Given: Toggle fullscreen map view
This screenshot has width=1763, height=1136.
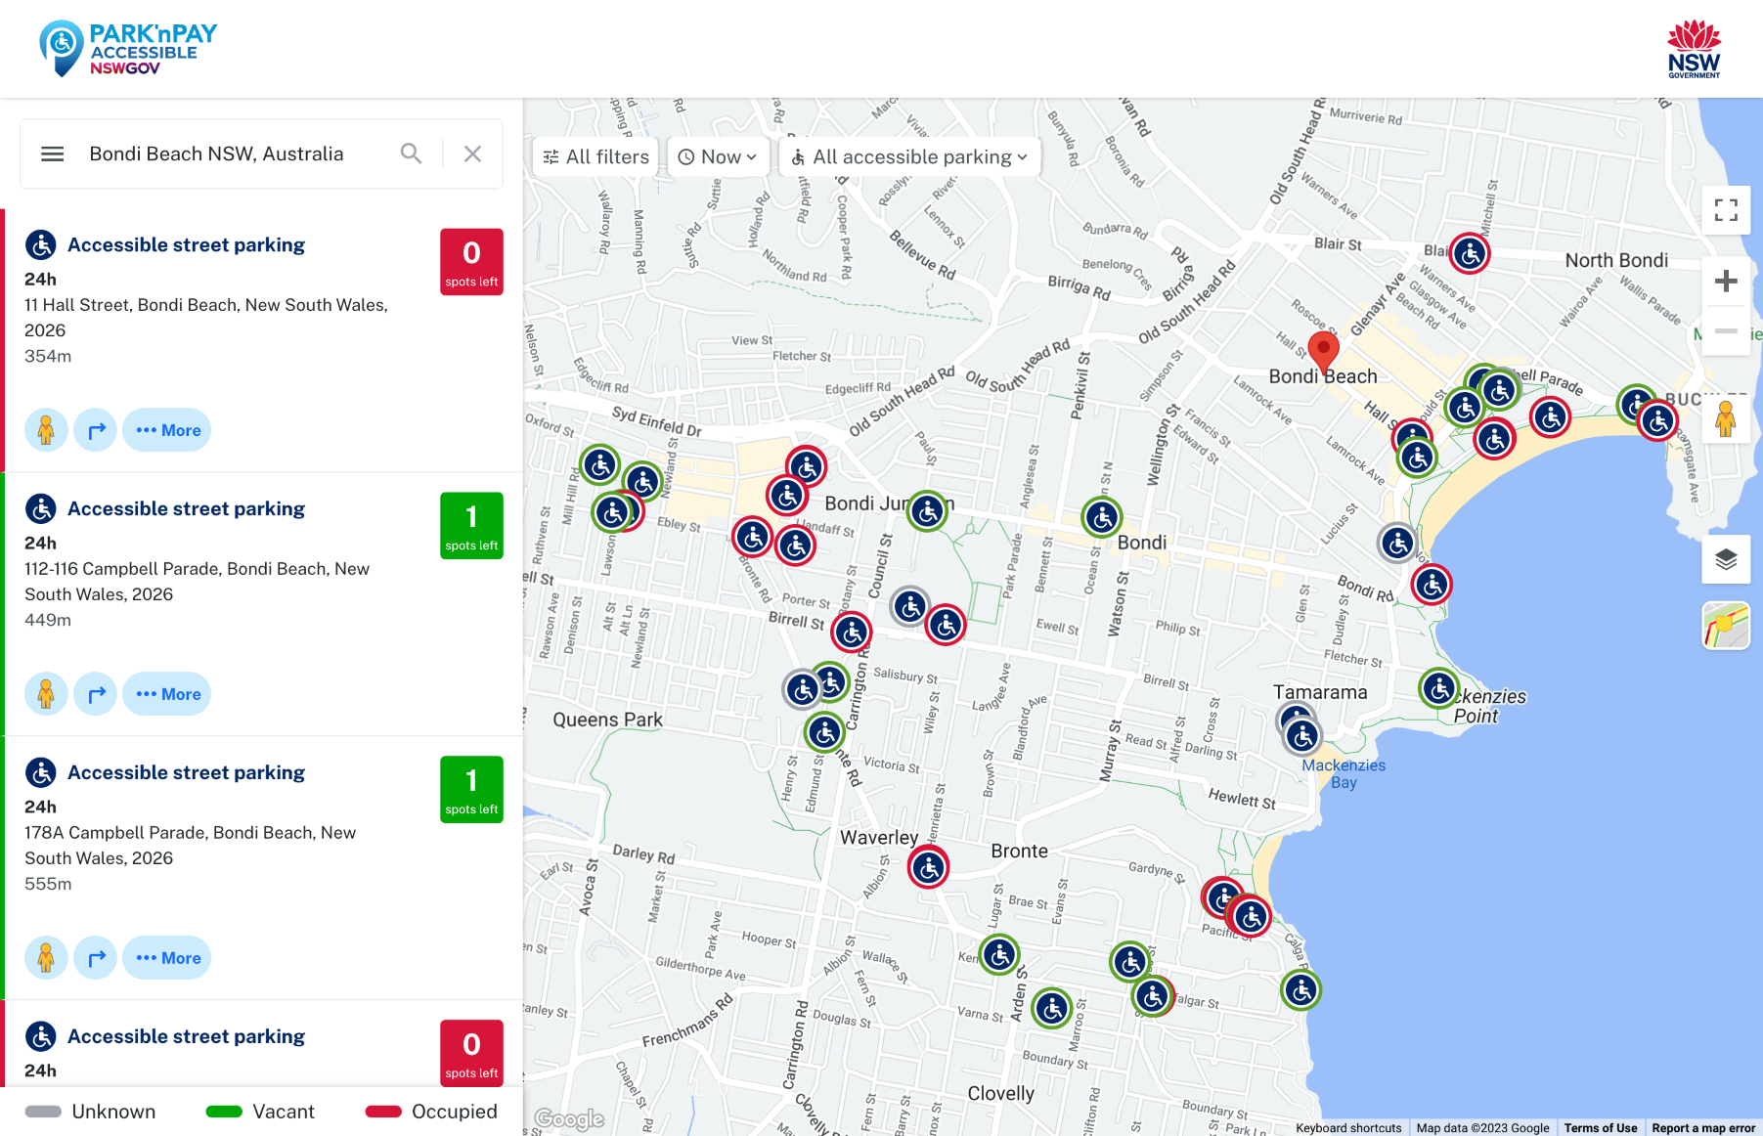Looking at the screenshot, I should point(1726,210).
